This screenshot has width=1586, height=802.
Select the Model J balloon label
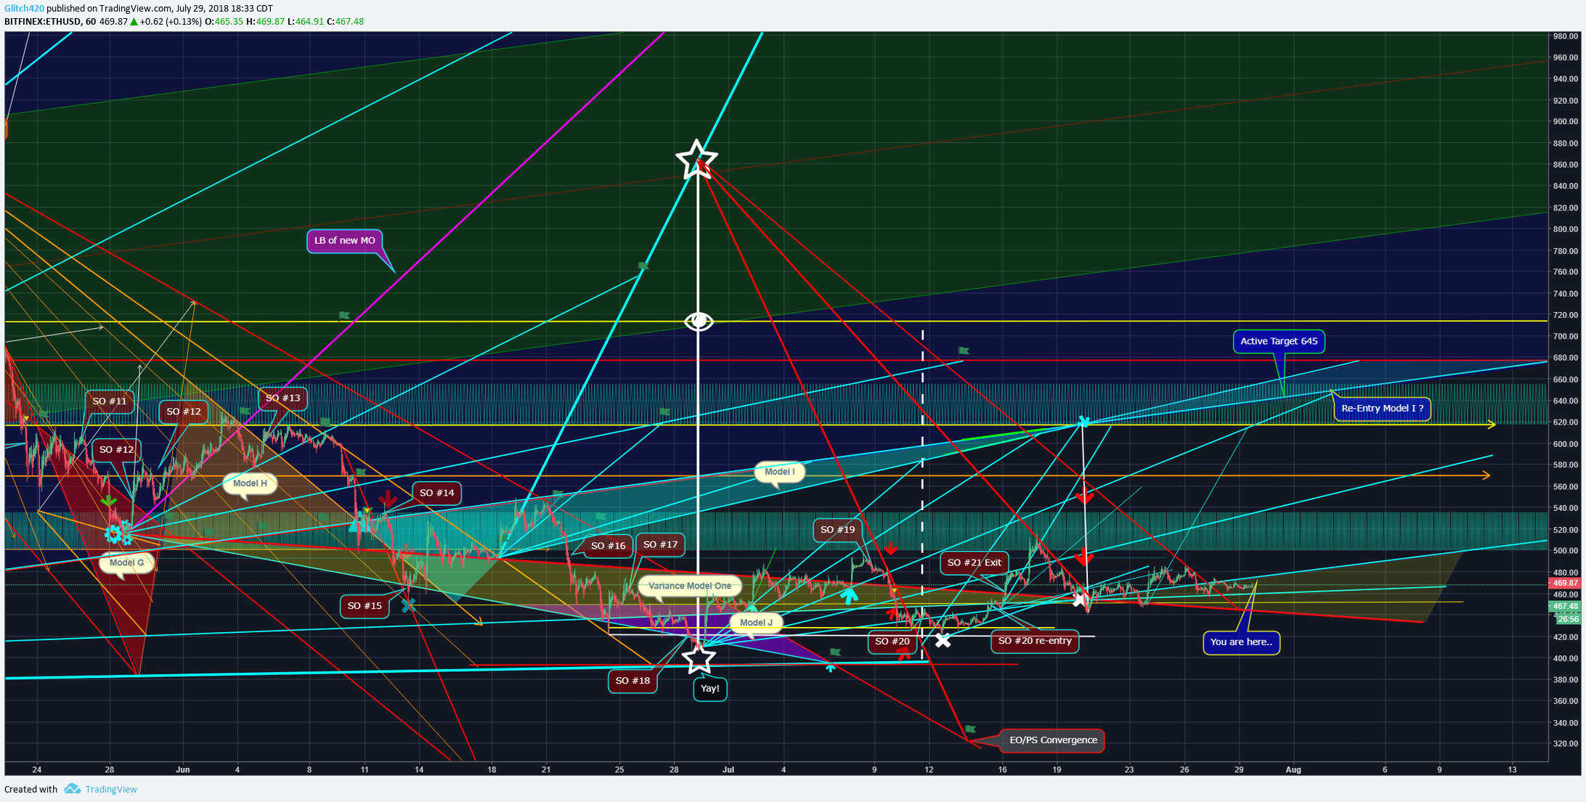[x=756, y=623]
